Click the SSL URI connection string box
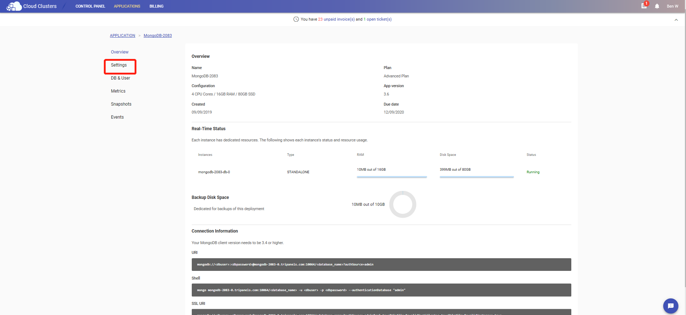The height and width of the screenshot is (315, 686). click(x=381, y=312)
